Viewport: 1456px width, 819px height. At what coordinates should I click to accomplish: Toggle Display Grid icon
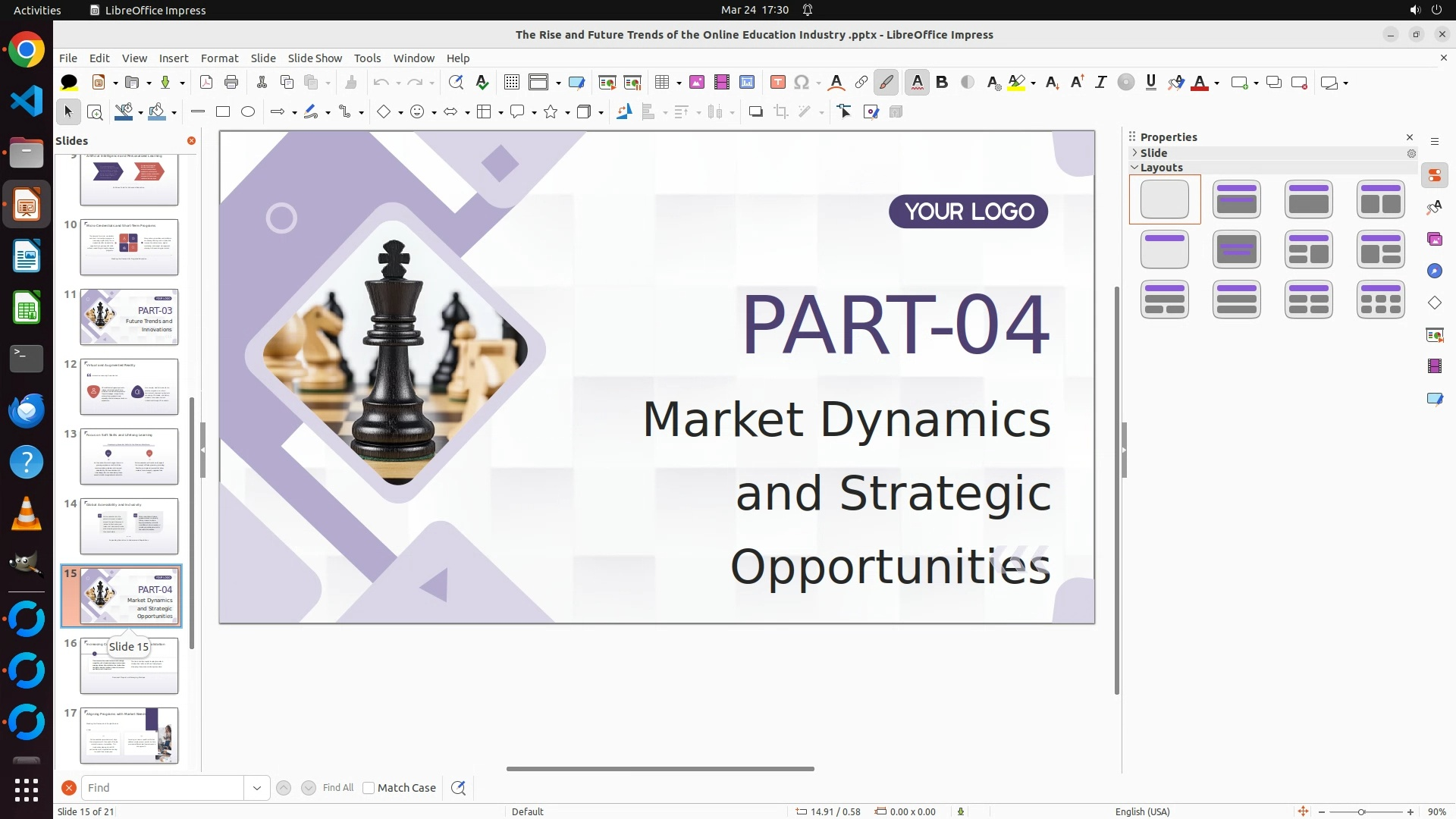coord(512,83)
